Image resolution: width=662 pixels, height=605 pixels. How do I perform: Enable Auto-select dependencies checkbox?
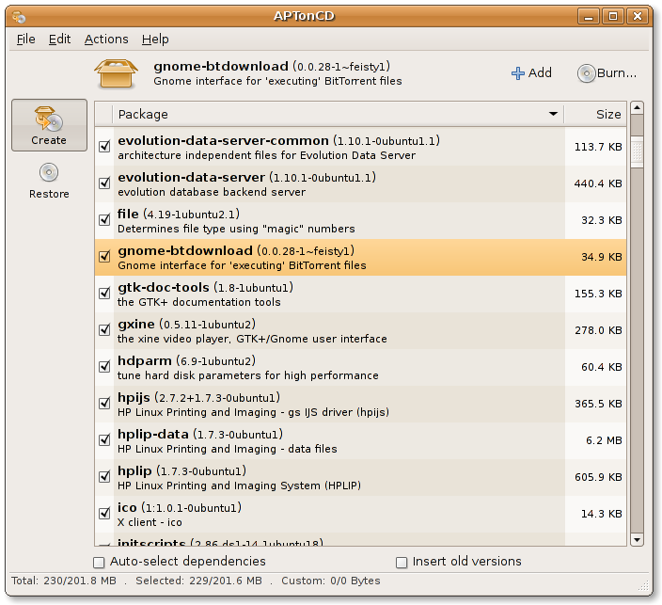tap(99, 563)
